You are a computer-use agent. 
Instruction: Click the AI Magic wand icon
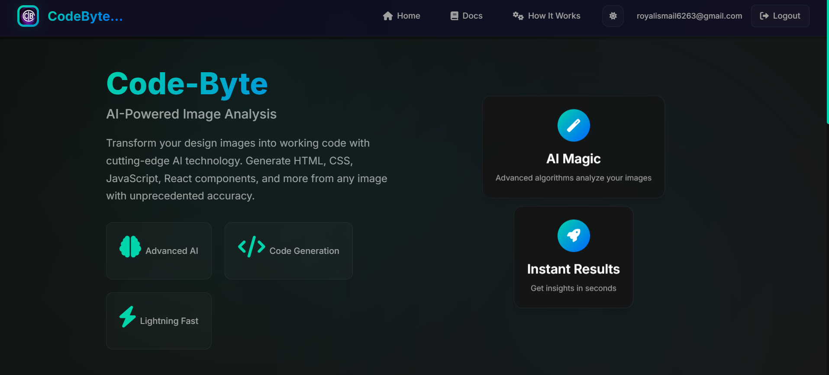pyautogui.click(x=573, y=125)
